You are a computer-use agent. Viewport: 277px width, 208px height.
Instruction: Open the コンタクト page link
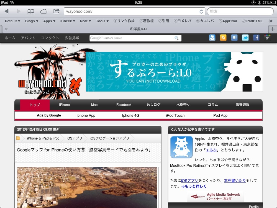[x=50, y=38]
